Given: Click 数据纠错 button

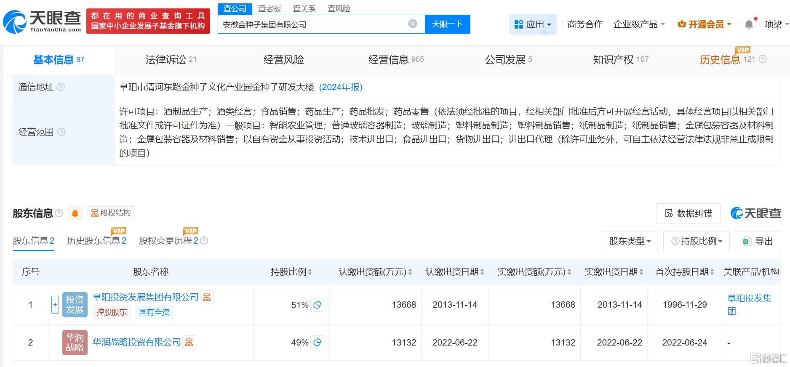Looking at the screenshot, I should [689, 213].
